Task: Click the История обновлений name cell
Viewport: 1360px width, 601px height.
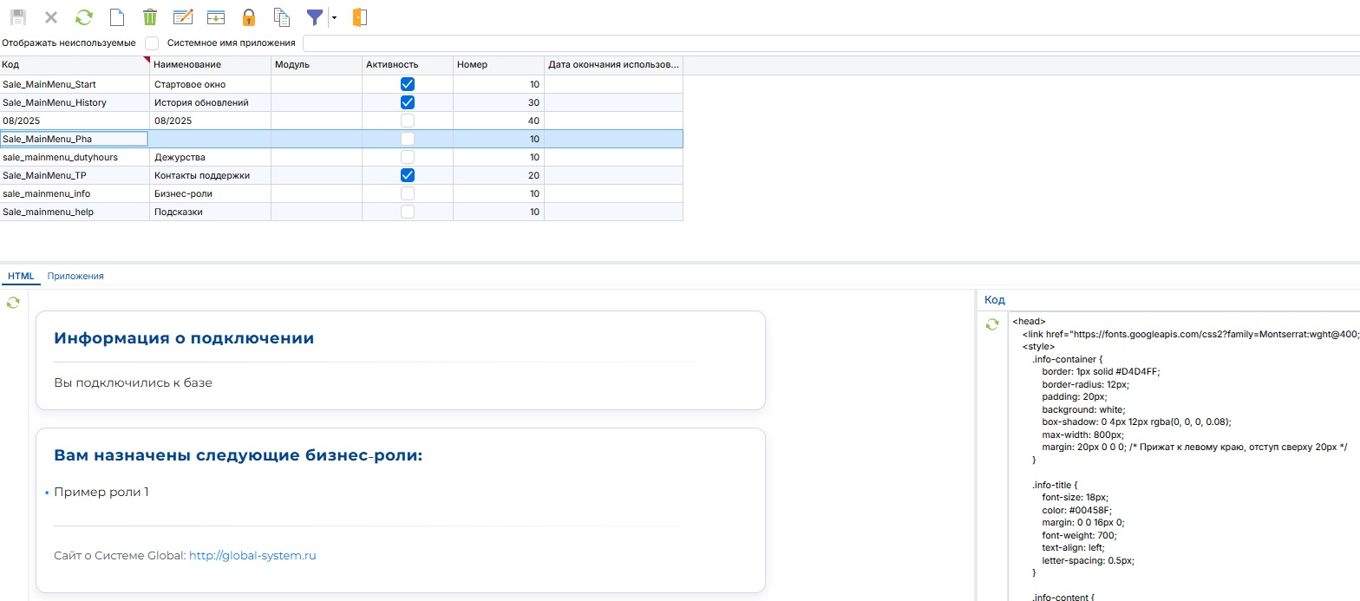Action: point(211,102)
